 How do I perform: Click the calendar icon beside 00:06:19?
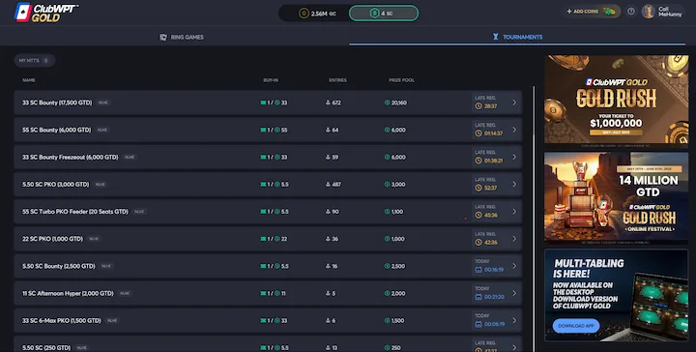click(x=478, y=325)
